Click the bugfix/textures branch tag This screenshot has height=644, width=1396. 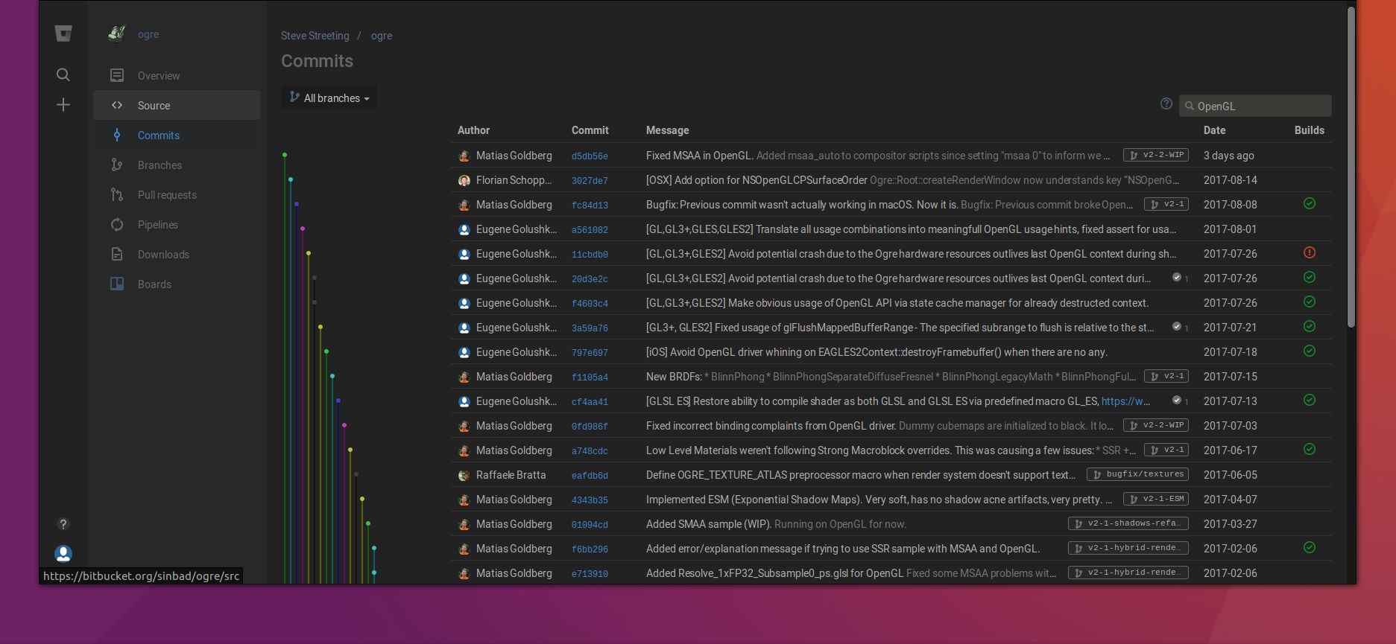click(x=1137, y=474)
